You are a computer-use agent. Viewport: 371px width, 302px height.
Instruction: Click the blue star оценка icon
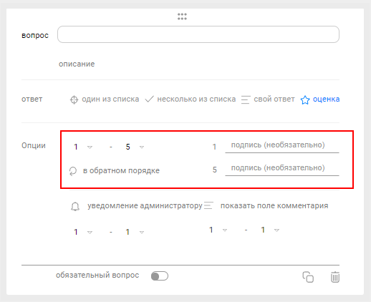[x=305, y=99]
